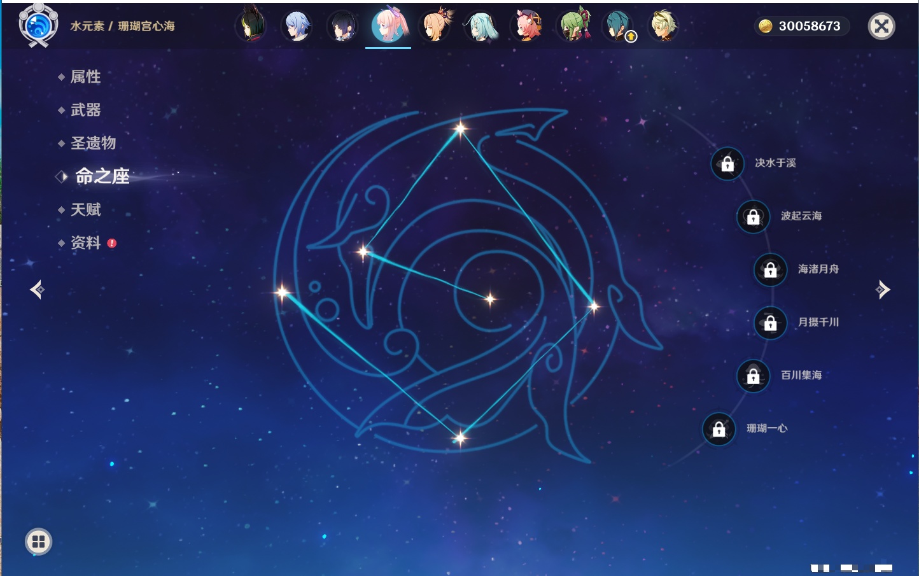Click the lock icon for 海渚月舟
919x576 pixels.
click(770, 269)
